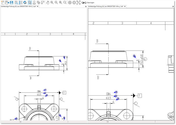
Task: Select the stamp tool icon
Action: tap(34, 3)
